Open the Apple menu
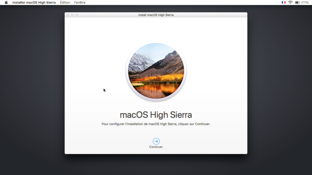The width and height of the screenshot is (312, 175). coord(6,3)
